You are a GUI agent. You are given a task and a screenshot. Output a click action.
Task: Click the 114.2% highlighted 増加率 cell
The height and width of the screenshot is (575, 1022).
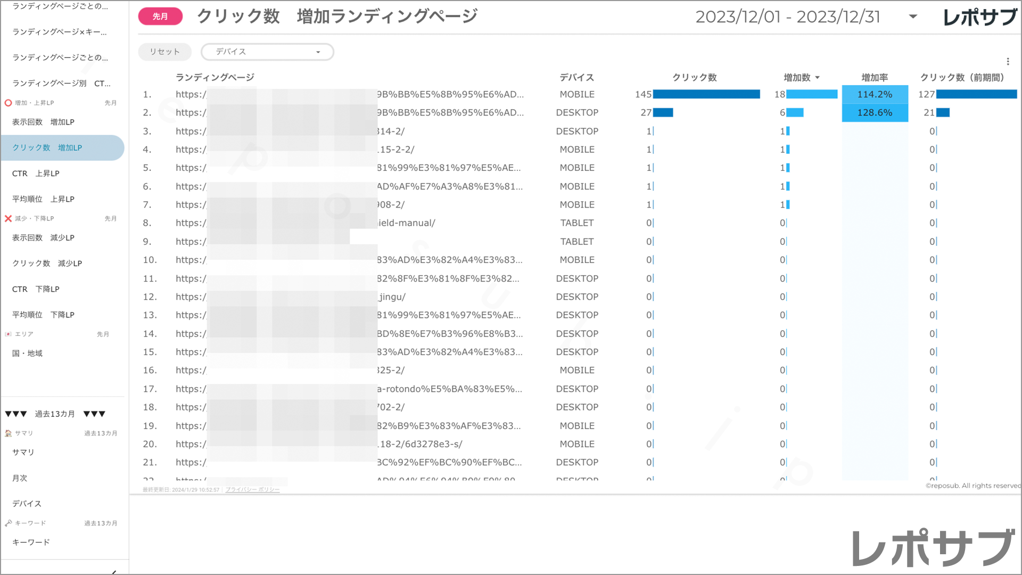(x=875, y=94)
